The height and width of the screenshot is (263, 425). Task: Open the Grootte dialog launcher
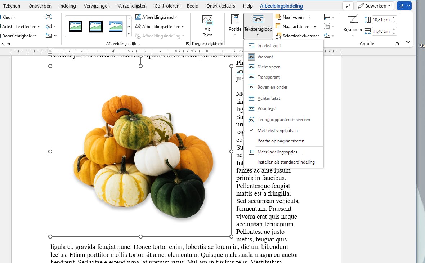[397, 44]
